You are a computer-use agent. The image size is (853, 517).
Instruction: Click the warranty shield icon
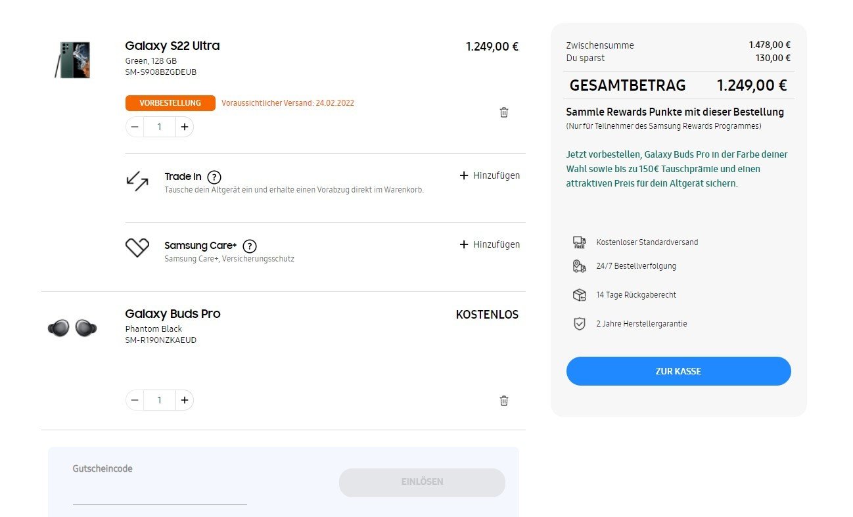[x=579, y=324]
